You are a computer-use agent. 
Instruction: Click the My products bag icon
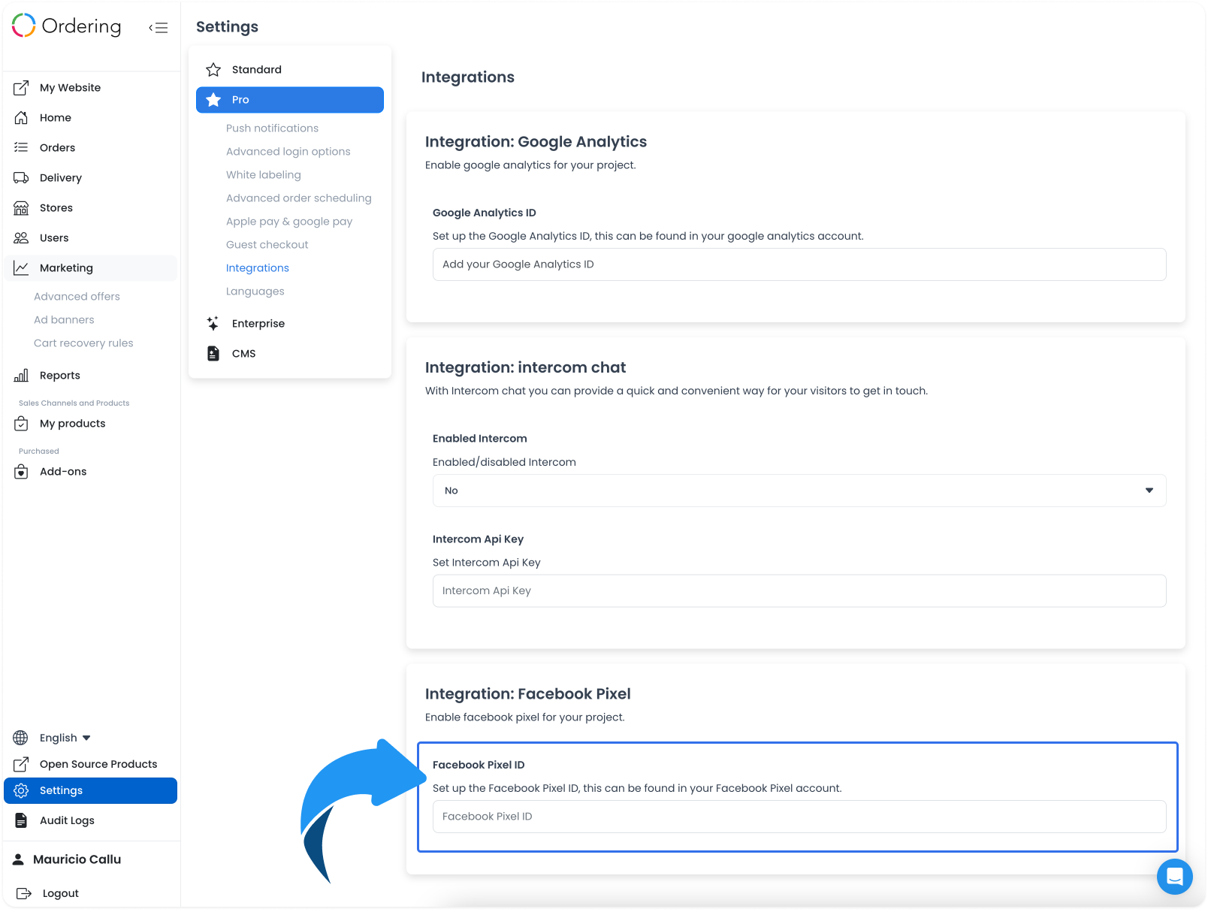tap(21, 424)
